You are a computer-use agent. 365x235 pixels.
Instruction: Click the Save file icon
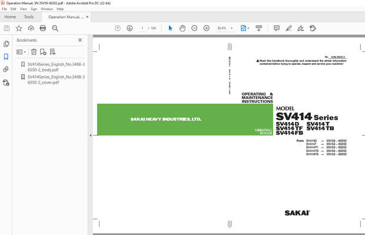pos(6,28)
